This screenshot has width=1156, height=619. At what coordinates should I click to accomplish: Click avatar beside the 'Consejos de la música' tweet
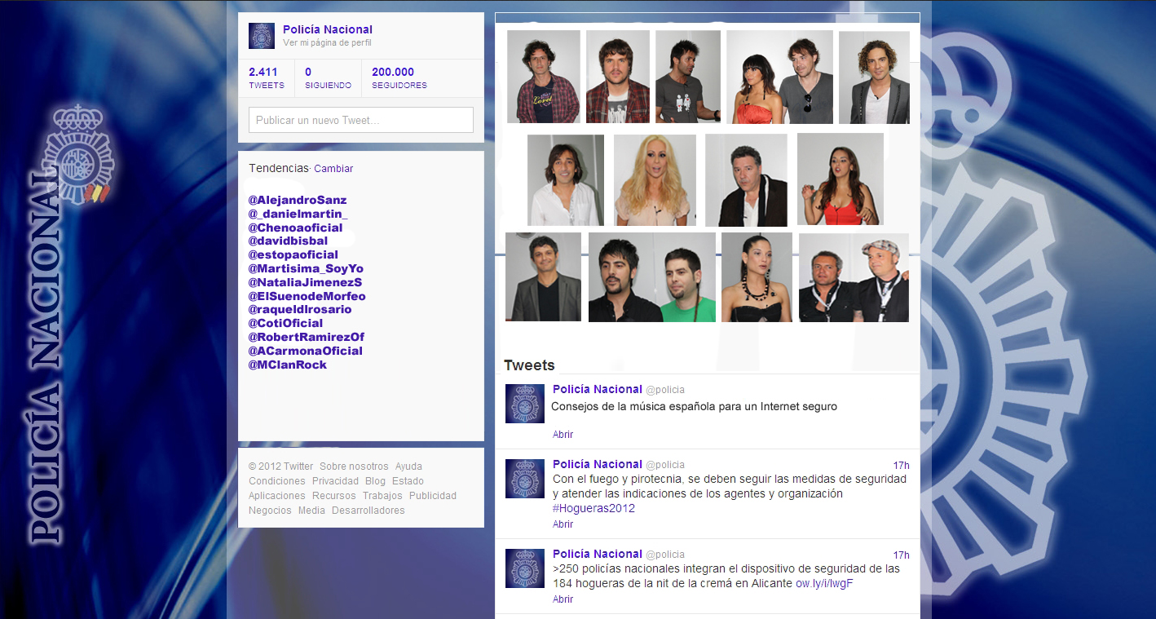tap(525, 403)
